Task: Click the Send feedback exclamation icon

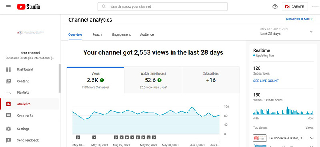Action: (x=8, y=140)
